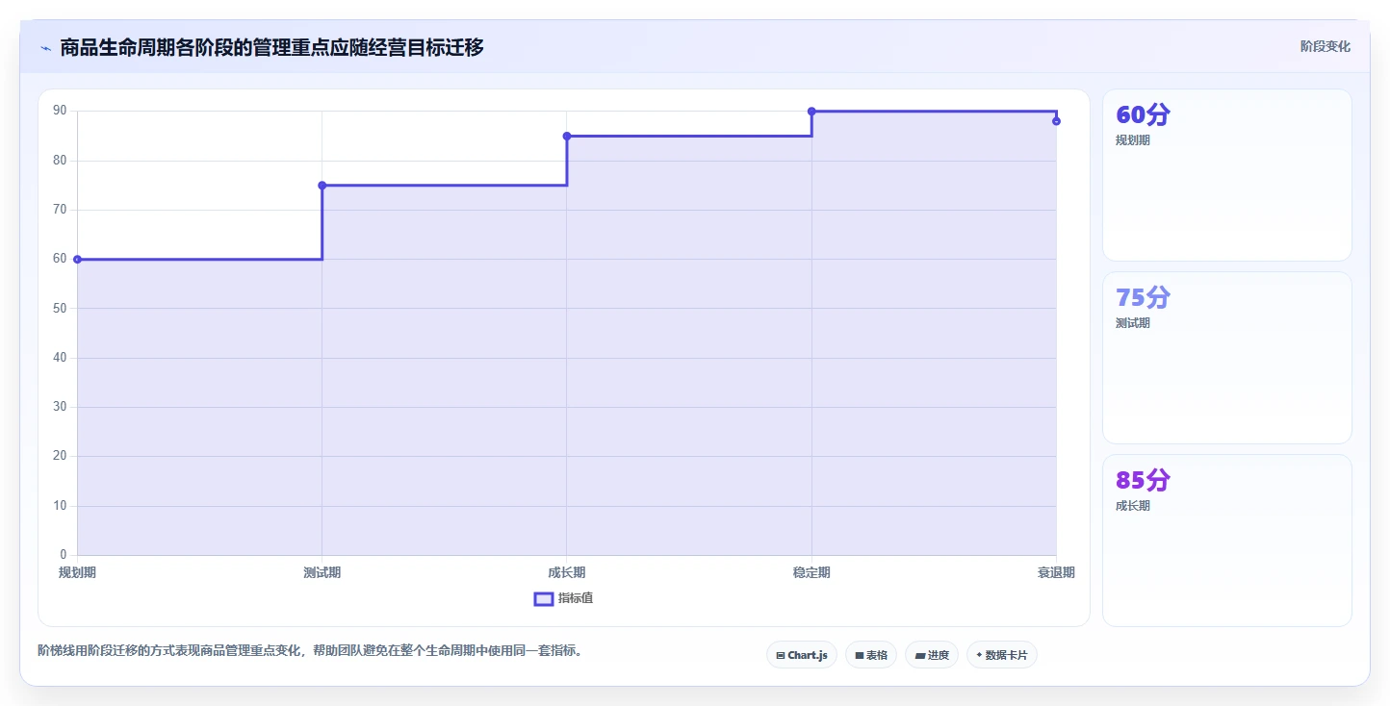Click the 稳定期 x-axis label
This screenshot has height=706, width=1390.
point(811,573)
